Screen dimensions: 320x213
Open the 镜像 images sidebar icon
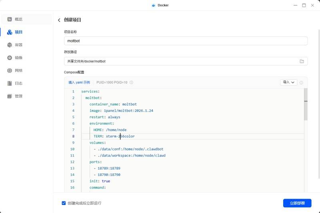click(10, 58)
